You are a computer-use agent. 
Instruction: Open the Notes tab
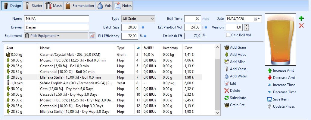[123, 6]
